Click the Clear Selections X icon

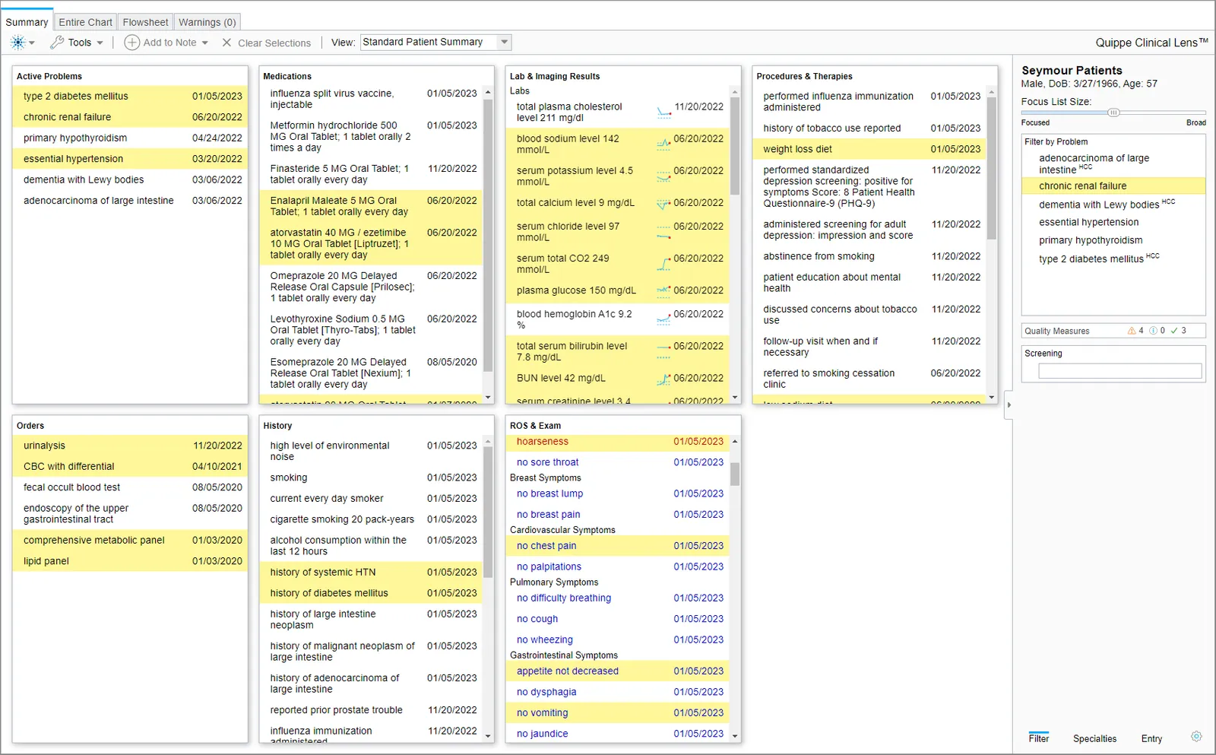(x=226, y=43)
